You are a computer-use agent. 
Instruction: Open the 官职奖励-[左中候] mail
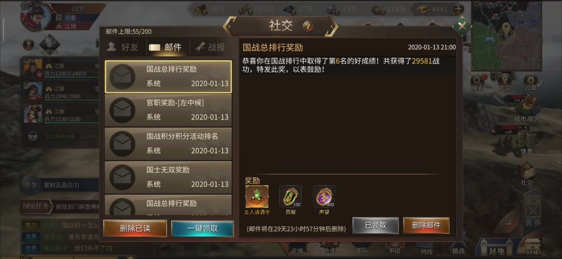(x=168, y=110)
